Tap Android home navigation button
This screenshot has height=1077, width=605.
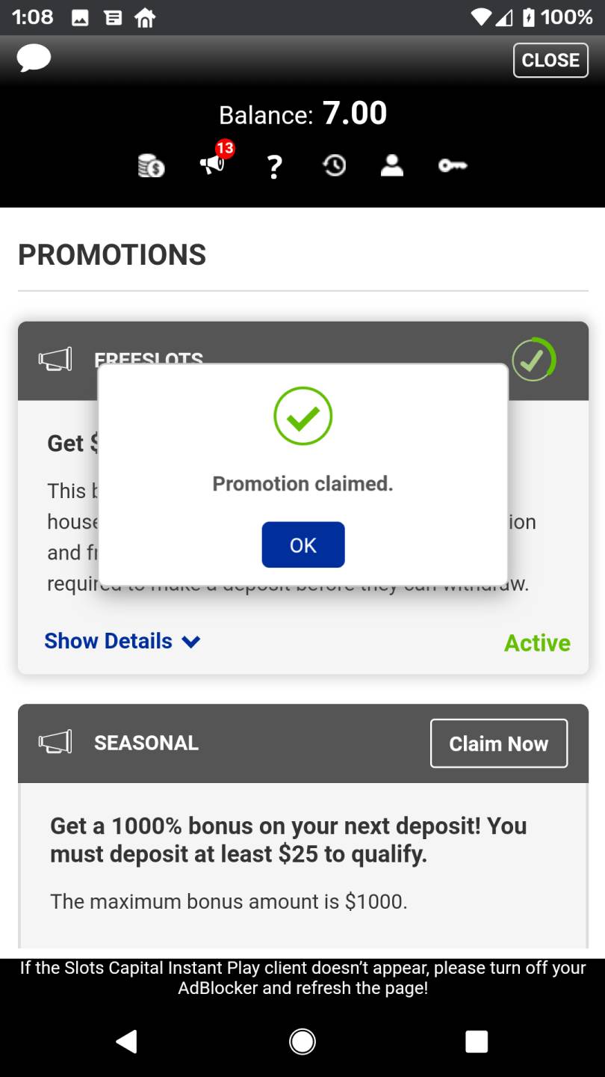(x=302, y=1041)
